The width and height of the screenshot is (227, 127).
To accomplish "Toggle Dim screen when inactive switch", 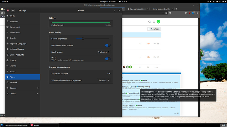I will click(x=108, y=45).
